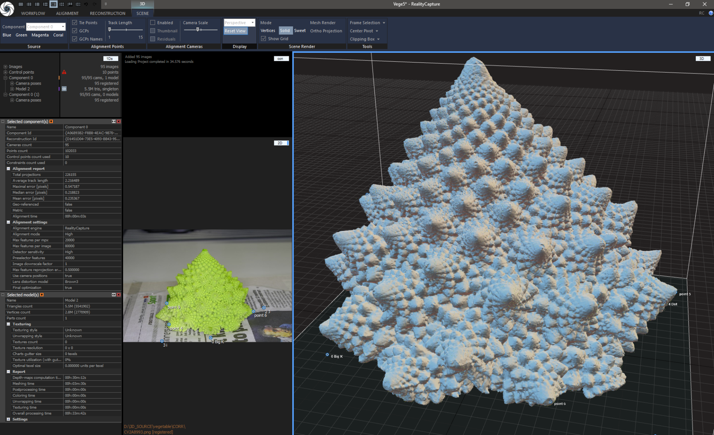Screen dimensions: 714x435
Task: Select the single-pane layout icon
Action: click(x=21, y=4)
